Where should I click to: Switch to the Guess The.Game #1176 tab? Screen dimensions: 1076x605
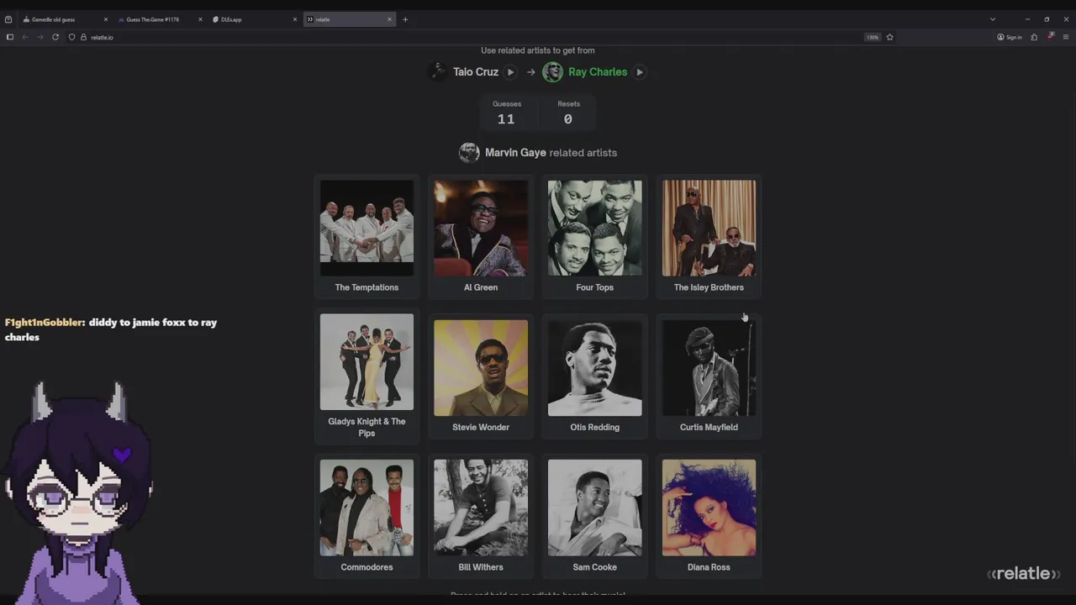pos(159,19)
